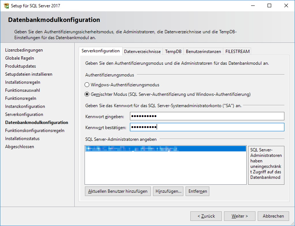
Task: Click Produktupdates in the step list
Action: tap(20, 66)
